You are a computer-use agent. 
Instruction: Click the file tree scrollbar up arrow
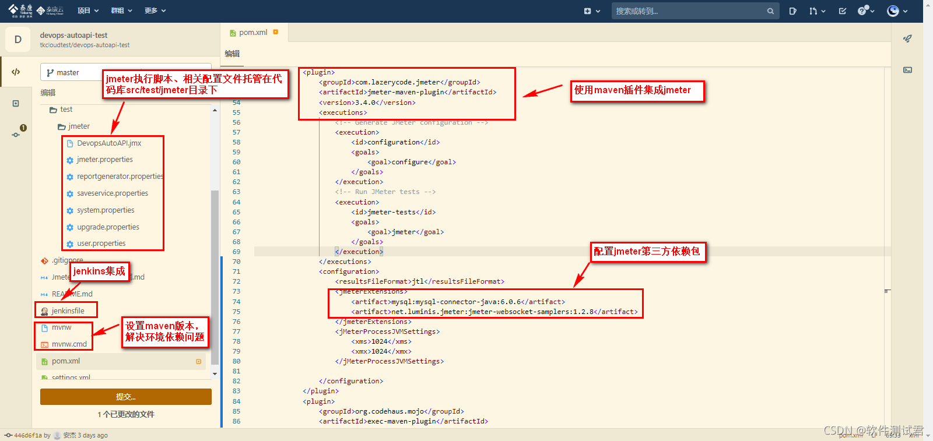215,110
